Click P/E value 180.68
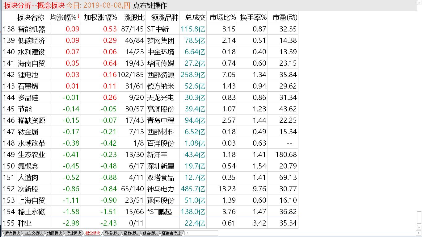 (286, 155)
